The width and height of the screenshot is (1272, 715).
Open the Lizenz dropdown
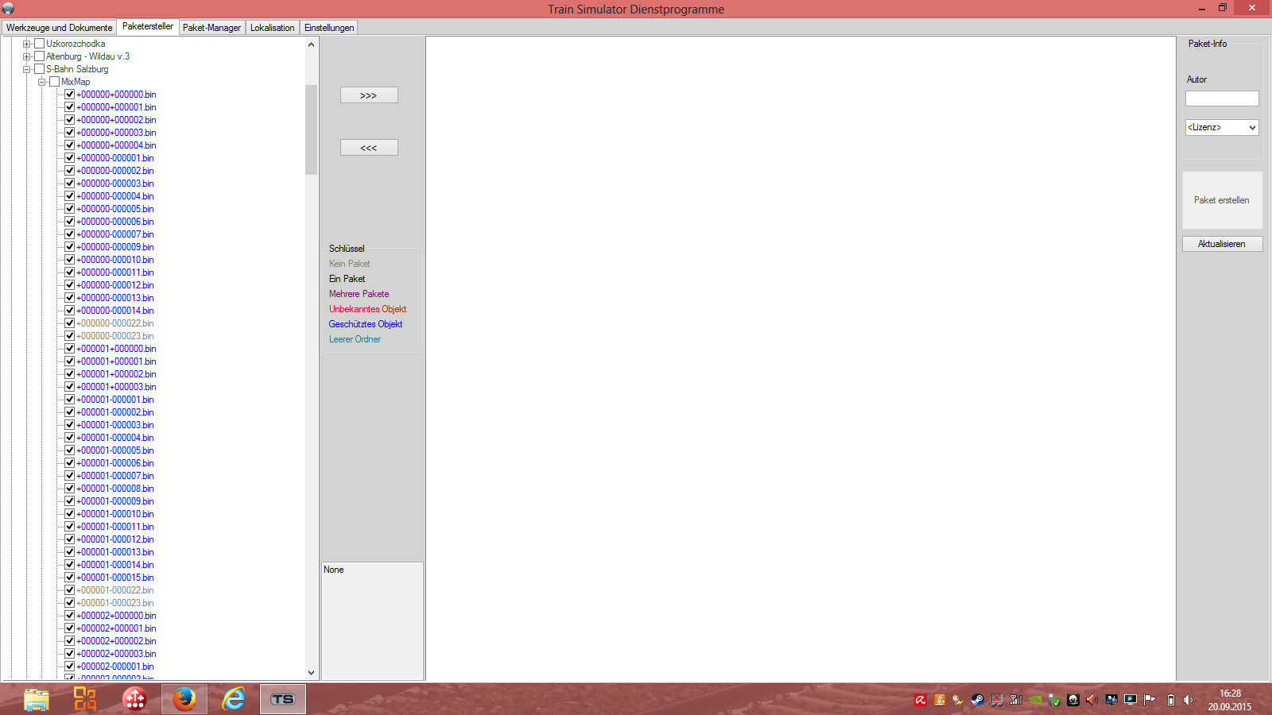(x=1222, y=127)
